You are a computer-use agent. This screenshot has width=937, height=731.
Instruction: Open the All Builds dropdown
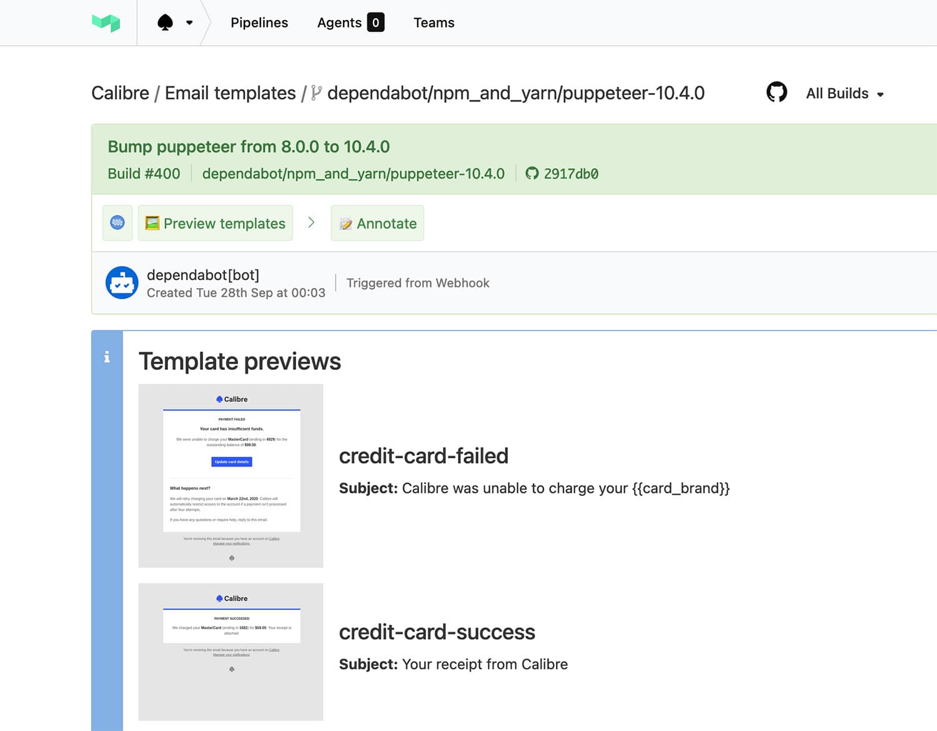(x=843, y=93)
